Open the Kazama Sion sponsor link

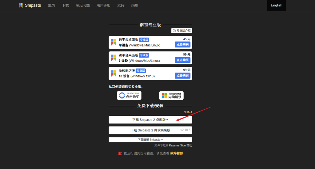pyautogui.click(x=177, y=145)
